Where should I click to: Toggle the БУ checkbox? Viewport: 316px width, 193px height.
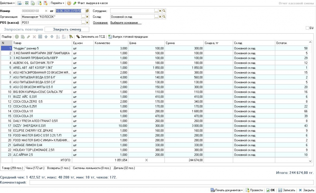(307, 28)
